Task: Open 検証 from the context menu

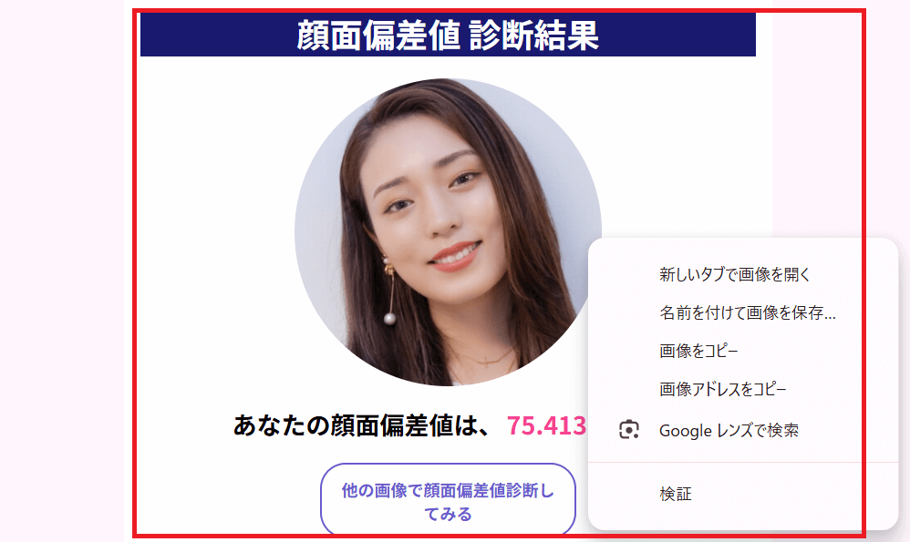Action: pos(676,494)
